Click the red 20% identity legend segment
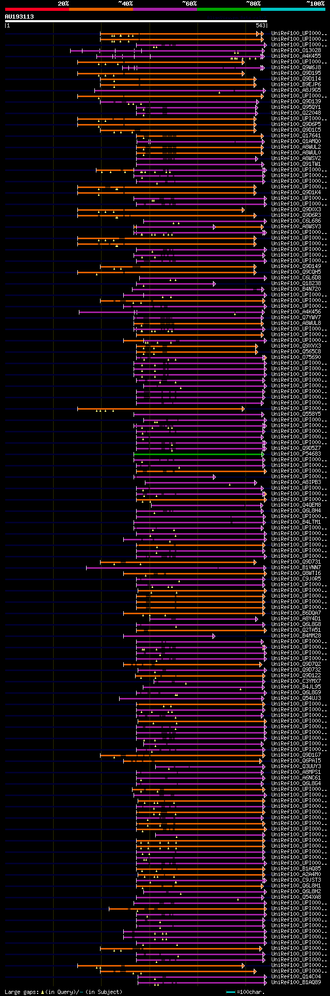Screen dimensions: 330x996 [37, 9]
